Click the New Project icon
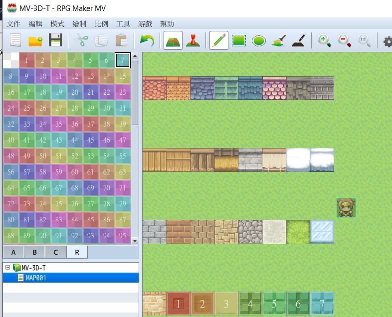This screenshot has height=317, width=392. [15, 40]
